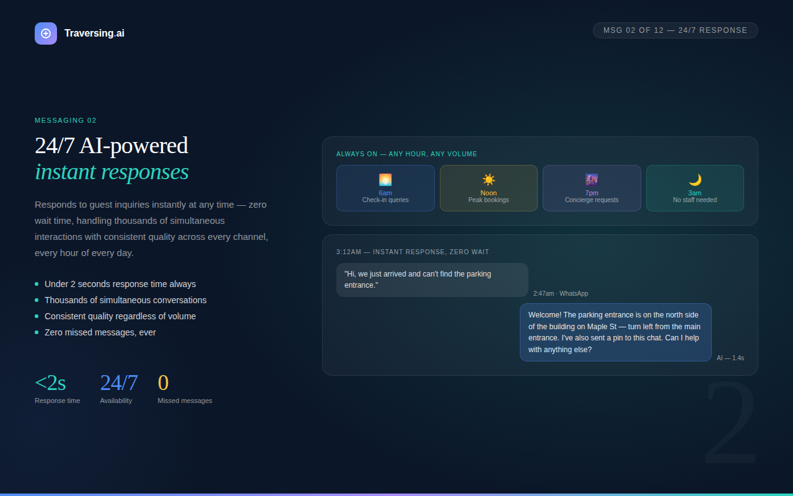The height and width of the screenshot is (496, 793).
Task: Select the 7pm Concierge requests label
Action: pyautogui.click(x=592, y=197)
